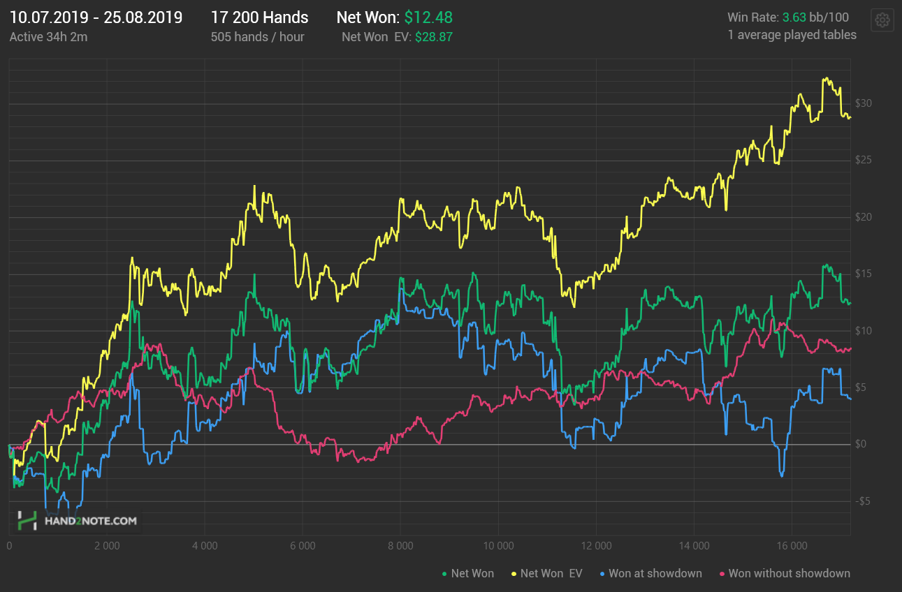Click the 1 average played tables text

pos(792,35)
